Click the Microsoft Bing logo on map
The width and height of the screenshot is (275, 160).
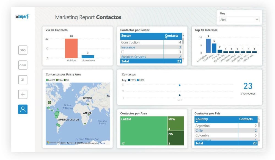[53, 143]
